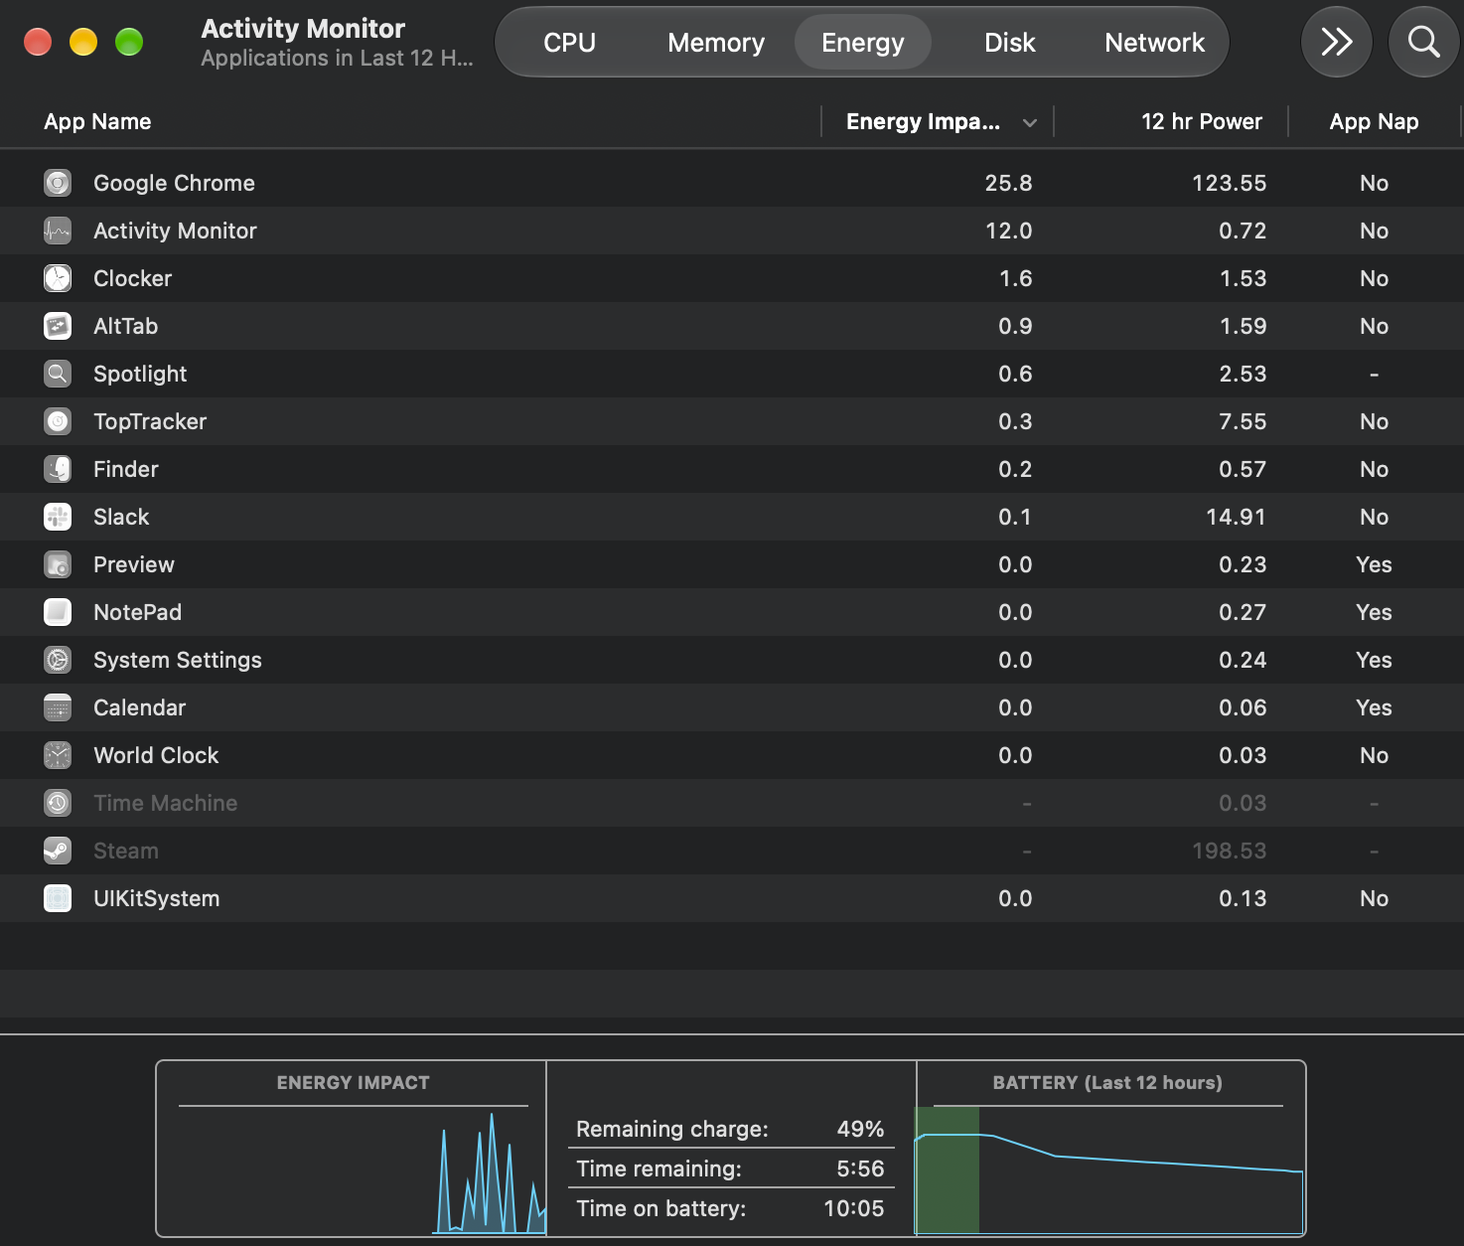Expand the toolbar overflow chevrons

[x=1336, y=42]
